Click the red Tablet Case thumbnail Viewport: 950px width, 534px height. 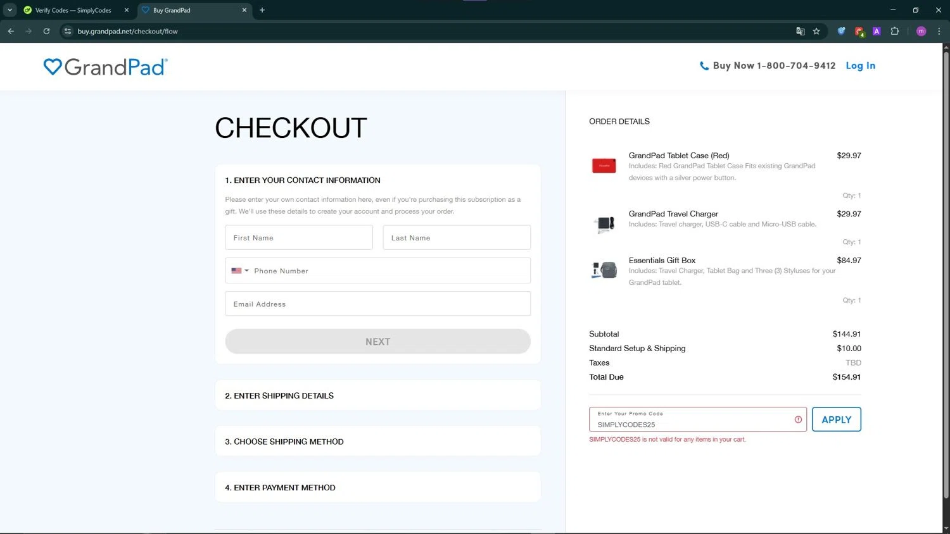coord(604,165)
